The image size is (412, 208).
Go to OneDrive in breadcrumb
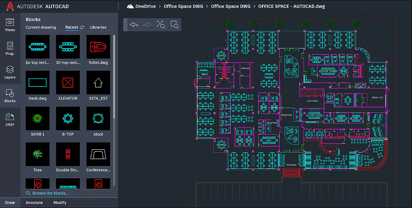tap(146, 6)
